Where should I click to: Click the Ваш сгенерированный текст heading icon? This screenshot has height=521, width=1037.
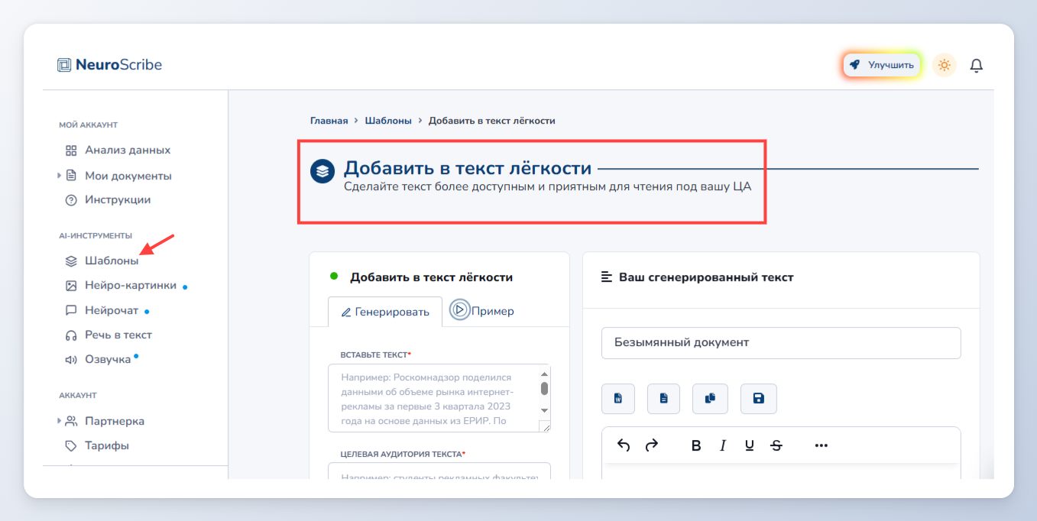tap(607, 277)
